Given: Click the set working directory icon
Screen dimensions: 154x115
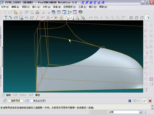Looking at the screenshot, I should (16, 12).
